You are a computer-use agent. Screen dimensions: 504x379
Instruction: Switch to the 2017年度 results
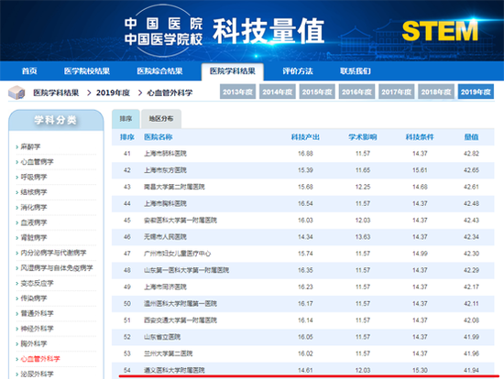[x=396, y=92]
